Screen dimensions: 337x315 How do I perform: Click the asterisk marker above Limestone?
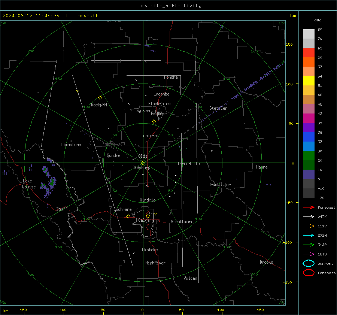point(71,141)
